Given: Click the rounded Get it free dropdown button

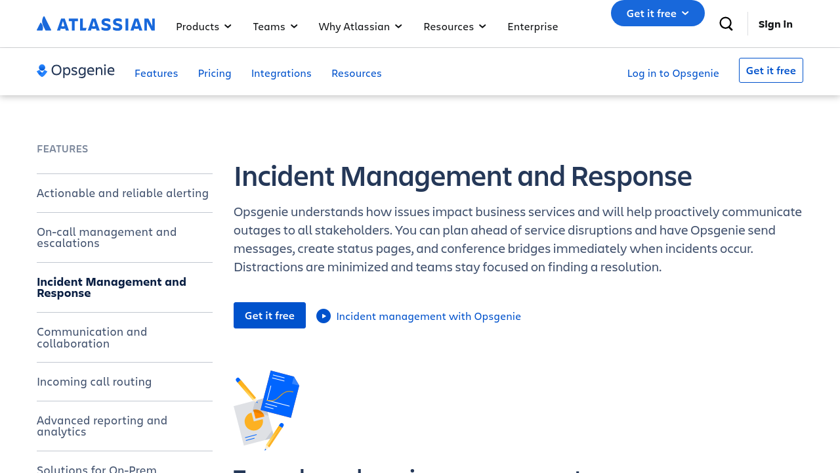Looking at the screenshot, I should pos(658,13).
